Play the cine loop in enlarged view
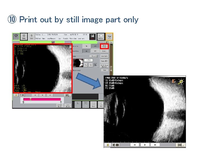The width and height of the screenshot is (201, 151). [x=145, y=145]
